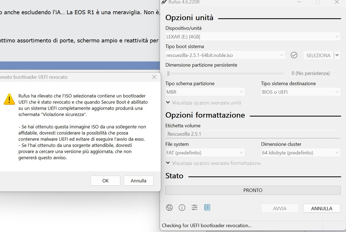346x232 pixels.
Task: Open the Tipo sistema destinazione dropdown
Action: pyautogui.click(x=301, y=92)
